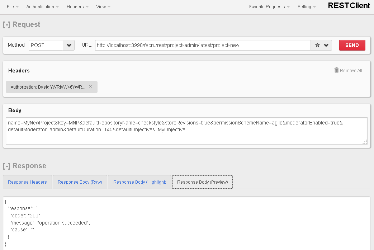The height and width of the screenshot is (250, 374).
Task: Switch to the Response Headers tab
Action: tap(27, 182)
